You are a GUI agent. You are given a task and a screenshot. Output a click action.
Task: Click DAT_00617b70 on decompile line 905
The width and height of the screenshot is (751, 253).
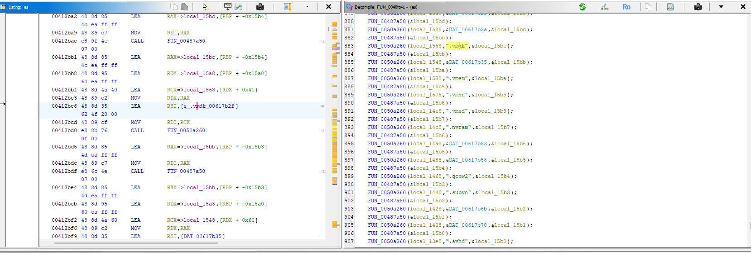(468, 225)
